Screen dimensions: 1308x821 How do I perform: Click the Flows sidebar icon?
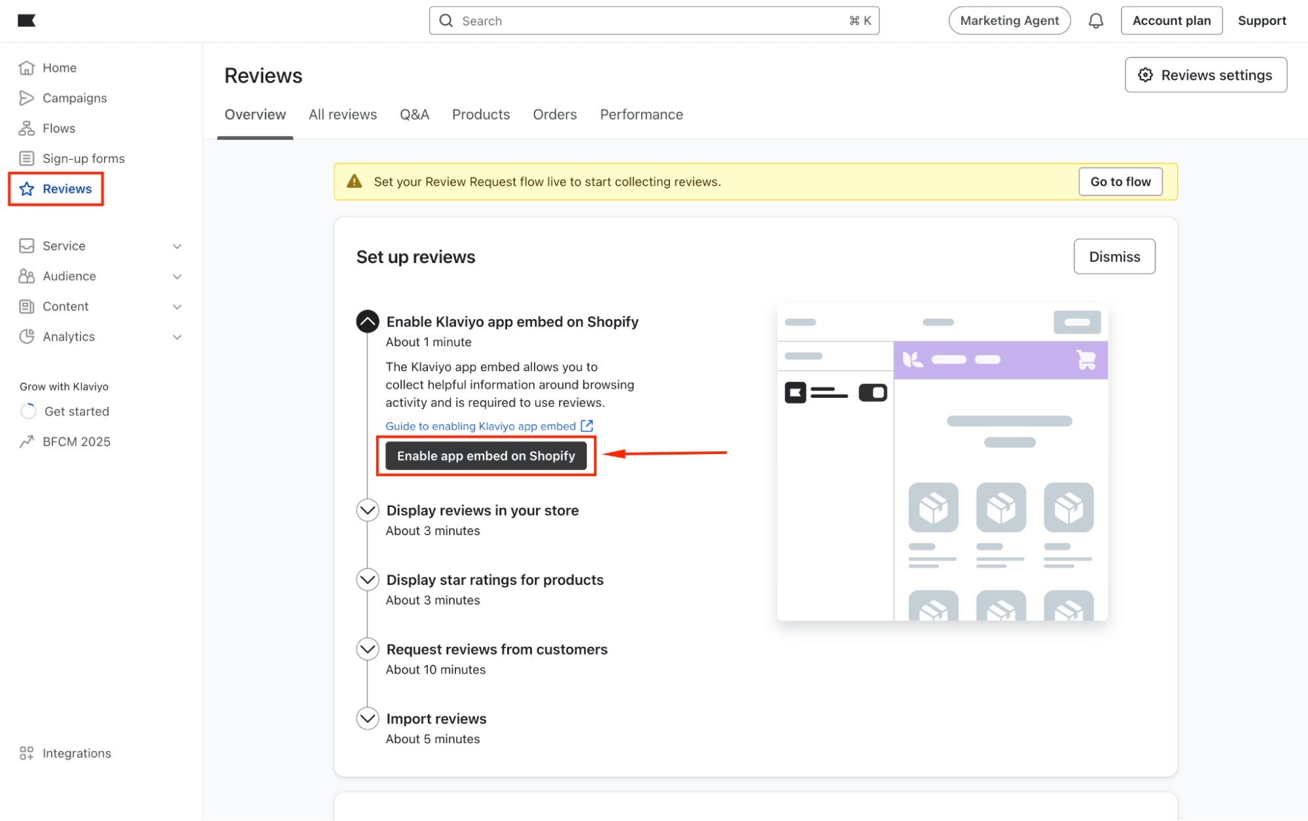click(26, 128)
